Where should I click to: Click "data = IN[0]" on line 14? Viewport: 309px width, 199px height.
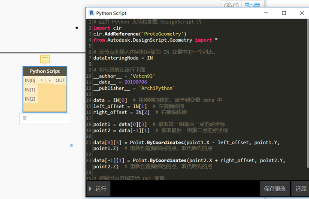[110, 100]
